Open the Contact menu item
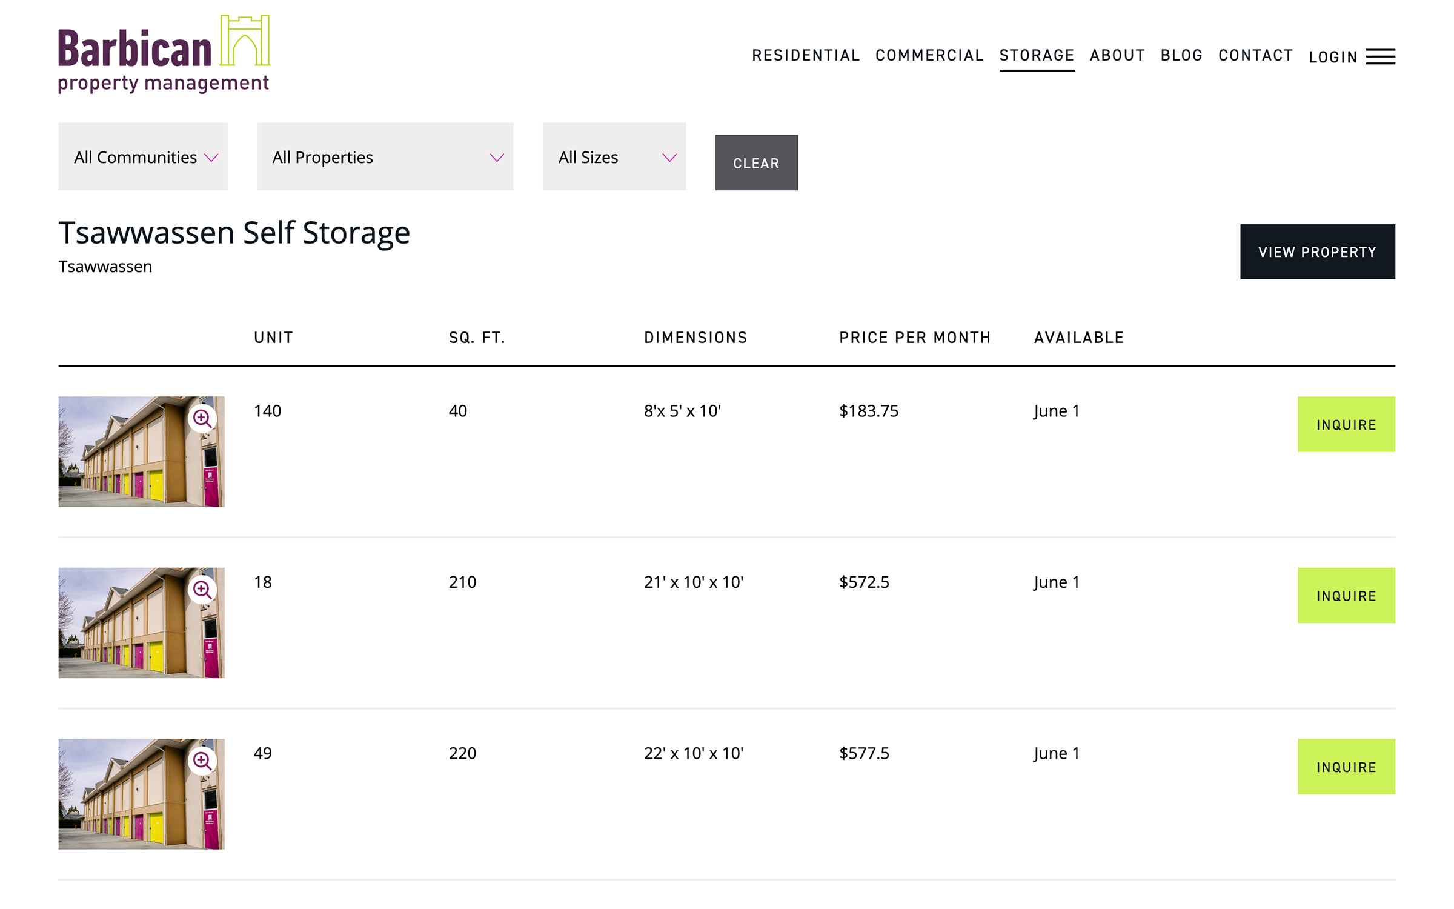Image resolution: width=1454 pixels, height=909 pixels. point(1255,55)
